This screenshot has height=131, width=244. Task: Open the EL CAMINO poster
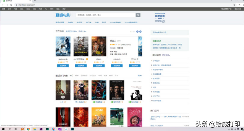[x=63, y=117]
